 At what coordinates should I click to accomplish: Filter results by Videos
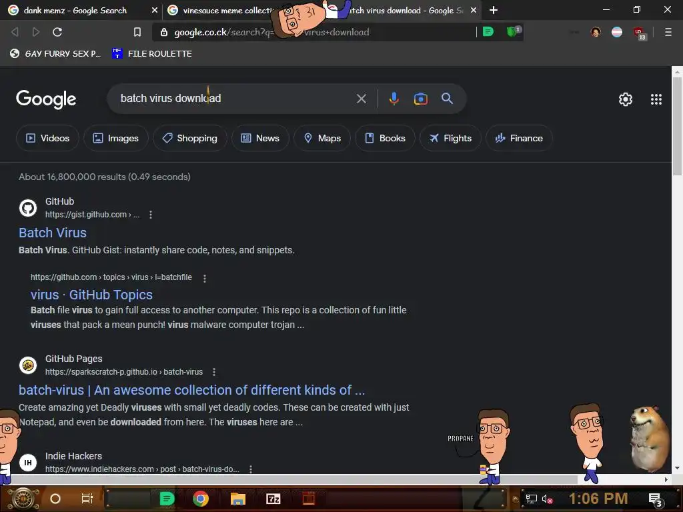[x=47, y=138]
